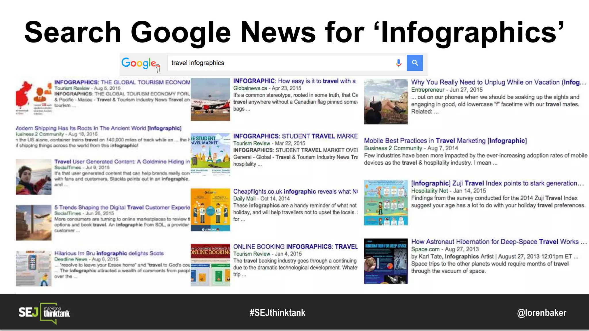Click the Hibernation for Deep Space thumbnail
Image resolution: width=589 pixels, height=331 pixels.
(386, 261)
